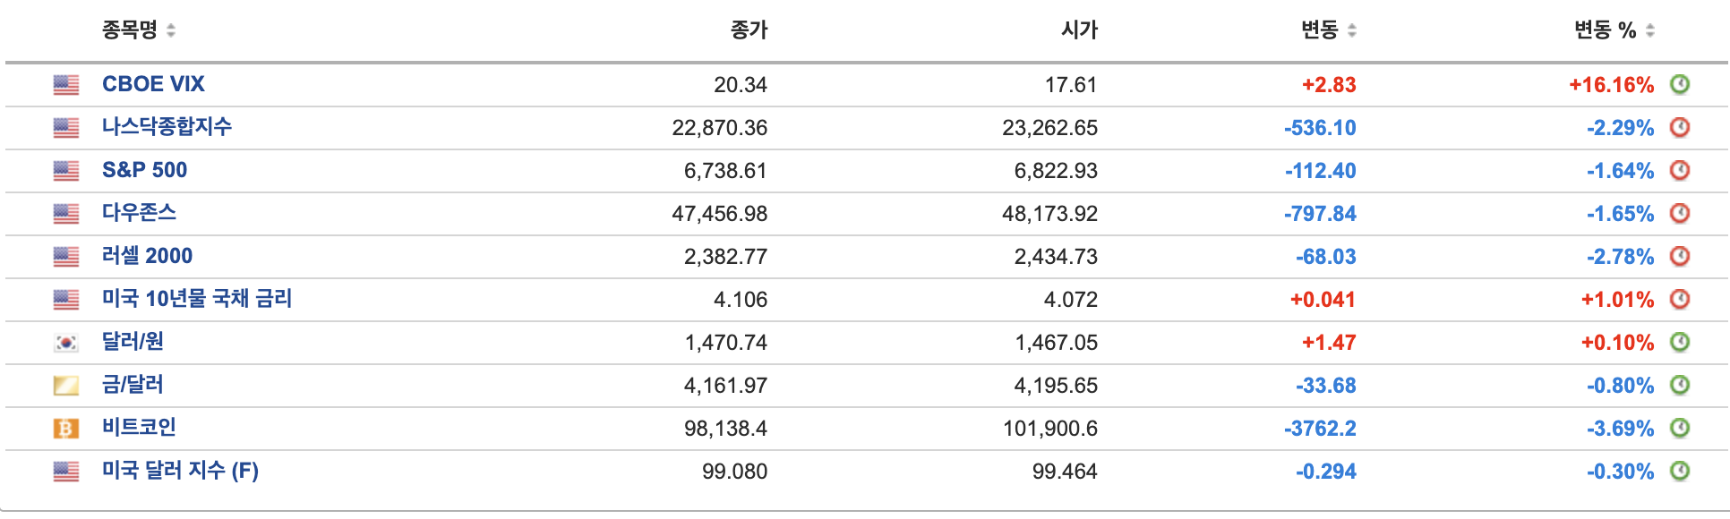
Task: Click the clock icon in the 금/달러 row
Action: tap(1682, 385)
